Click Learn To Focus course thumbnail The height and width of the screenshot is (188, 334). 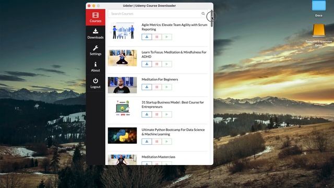pos(122,58)
